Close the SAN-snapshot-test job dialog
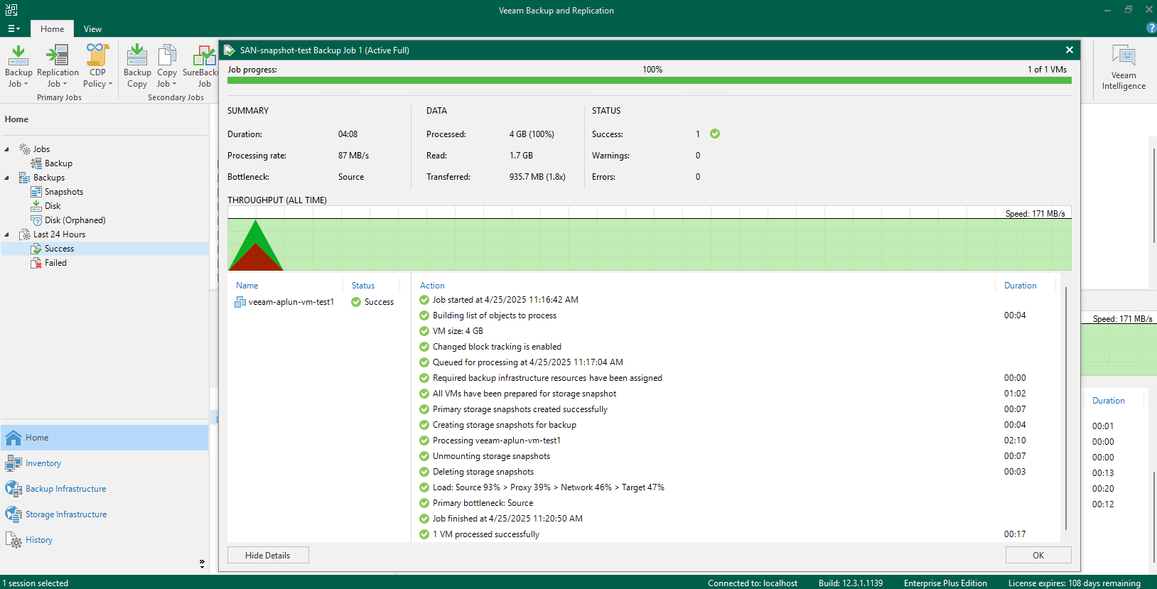This screenshot has height=589, width=1157. [1069, 50]
